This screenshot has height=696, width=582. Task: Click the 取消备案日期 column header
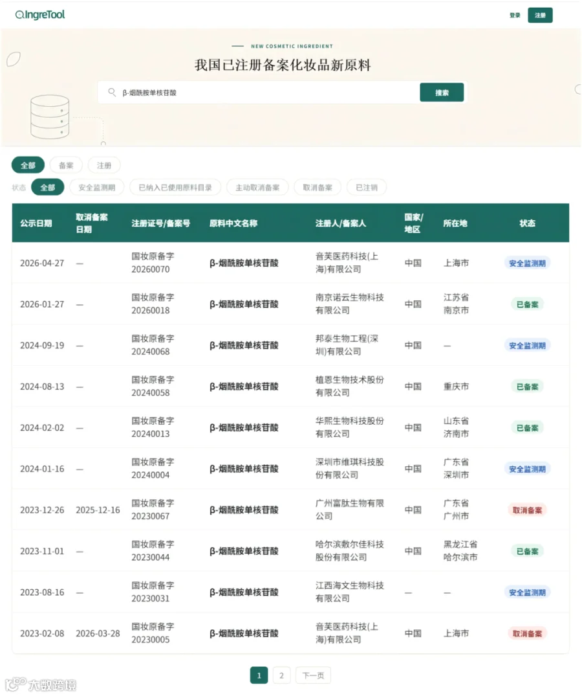pyautogui.click(x=91, y=223)
